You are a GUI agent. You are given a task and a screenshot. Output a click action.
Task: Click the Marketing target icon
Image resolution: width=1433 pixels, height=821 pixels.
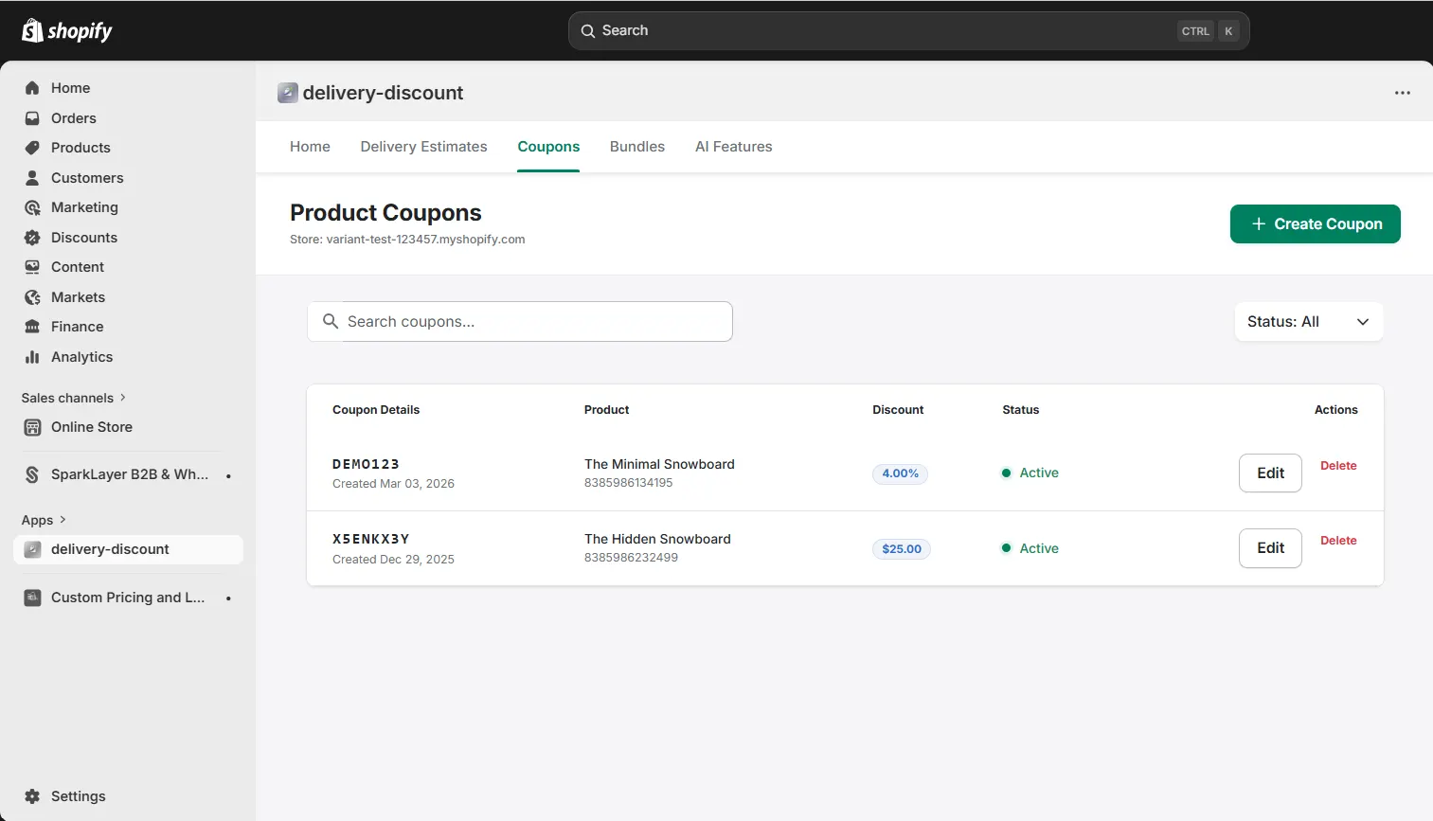(32, 207)
